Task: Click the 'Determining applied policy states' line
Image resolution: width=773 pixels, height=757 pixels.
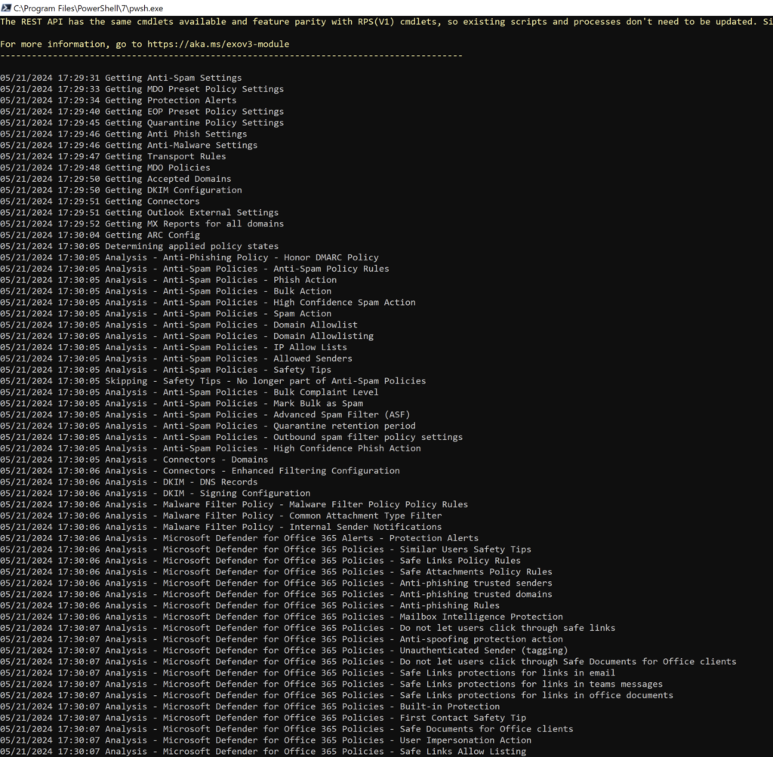Action: (191, 246)
